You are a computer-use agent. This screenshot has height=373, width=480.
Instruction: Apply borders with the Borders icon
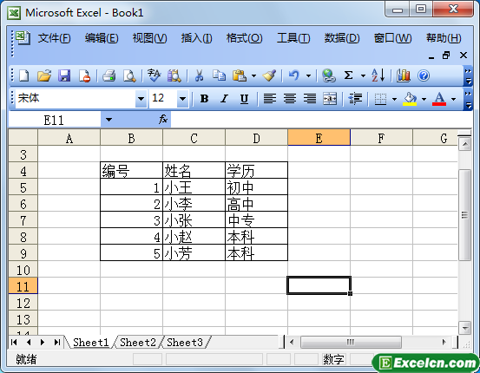tap(380, 99)
